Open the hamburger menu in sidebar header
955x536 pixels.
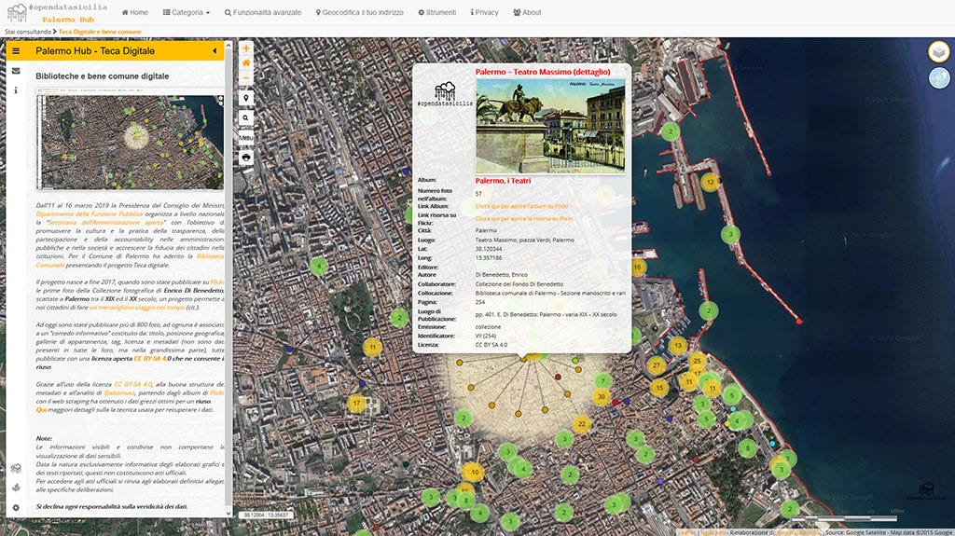16,51
